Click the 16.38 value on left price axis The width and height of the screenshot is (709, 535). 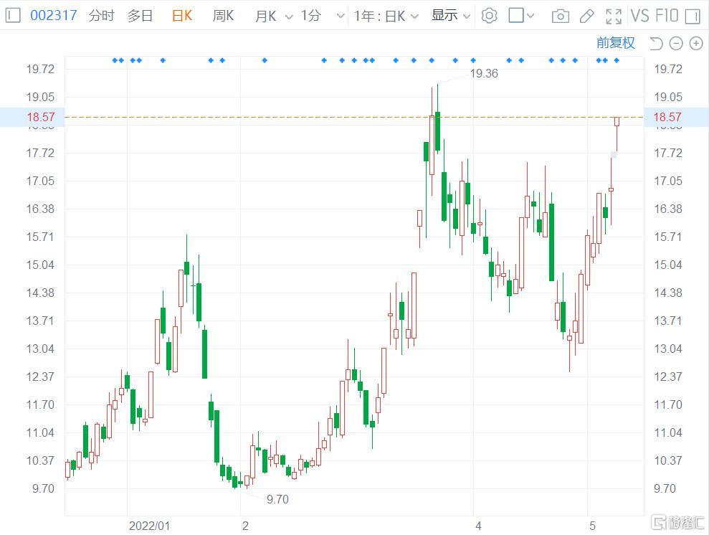[40, 209]
